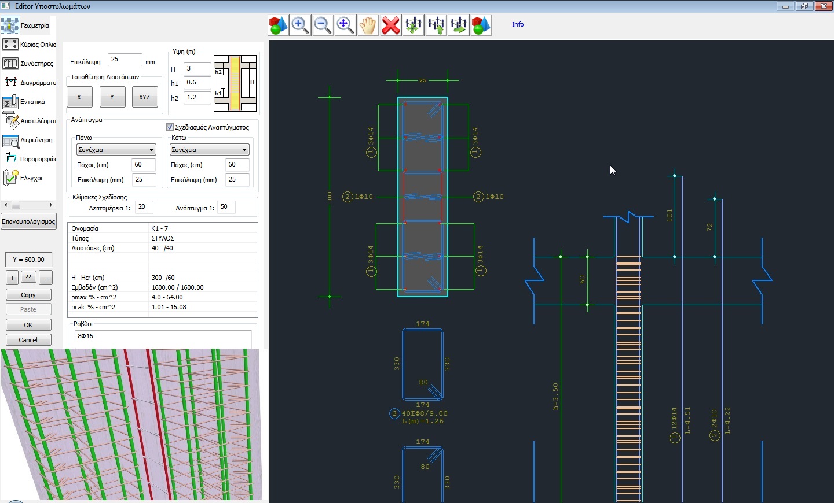Select the K1 - 7 name cell
Viewport: 834px width, 503px height.
pyautogui.click(x=203, y=228)
